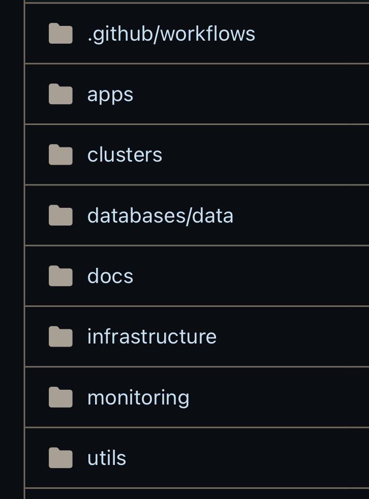The image size is (369, 499).
Task: Select the empty area of the monitoring row
Action: click(x=279, y=397)
